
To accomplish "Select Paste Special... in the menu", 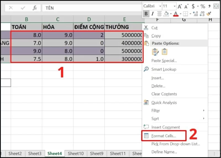I will (175, 61).
